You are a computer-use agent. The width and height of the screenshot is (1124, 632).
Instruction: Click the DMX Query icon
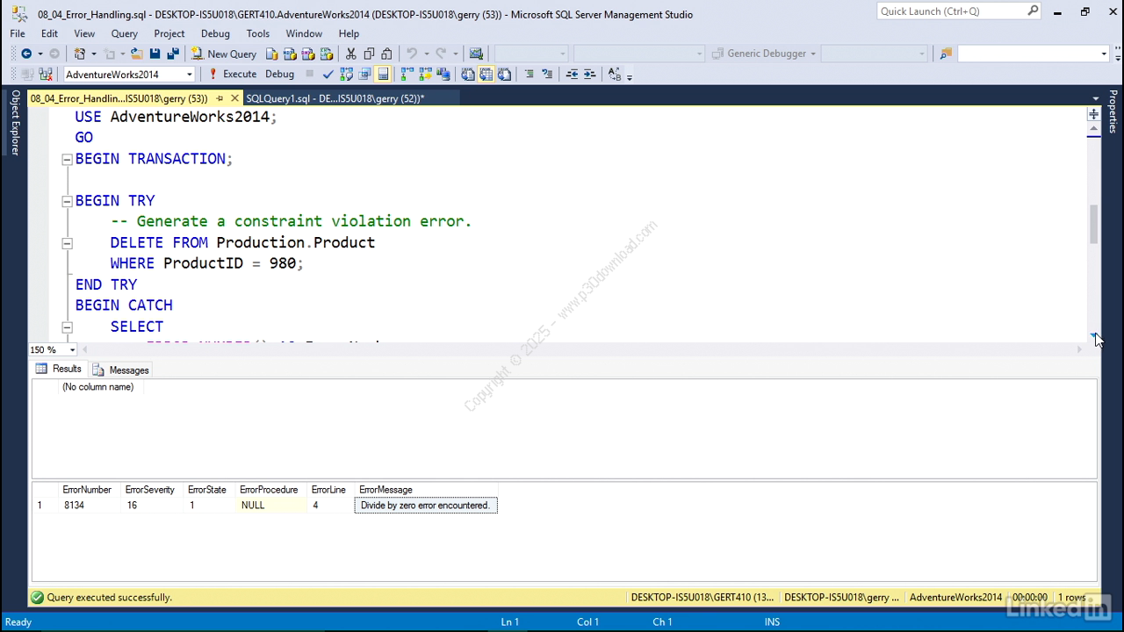(x=308, y=54)
